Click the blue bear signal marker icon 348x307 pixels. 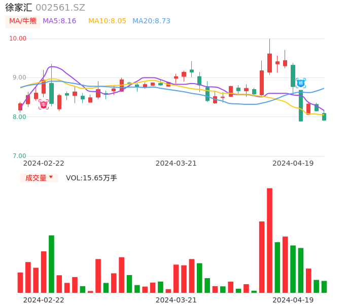coord(301,83)
